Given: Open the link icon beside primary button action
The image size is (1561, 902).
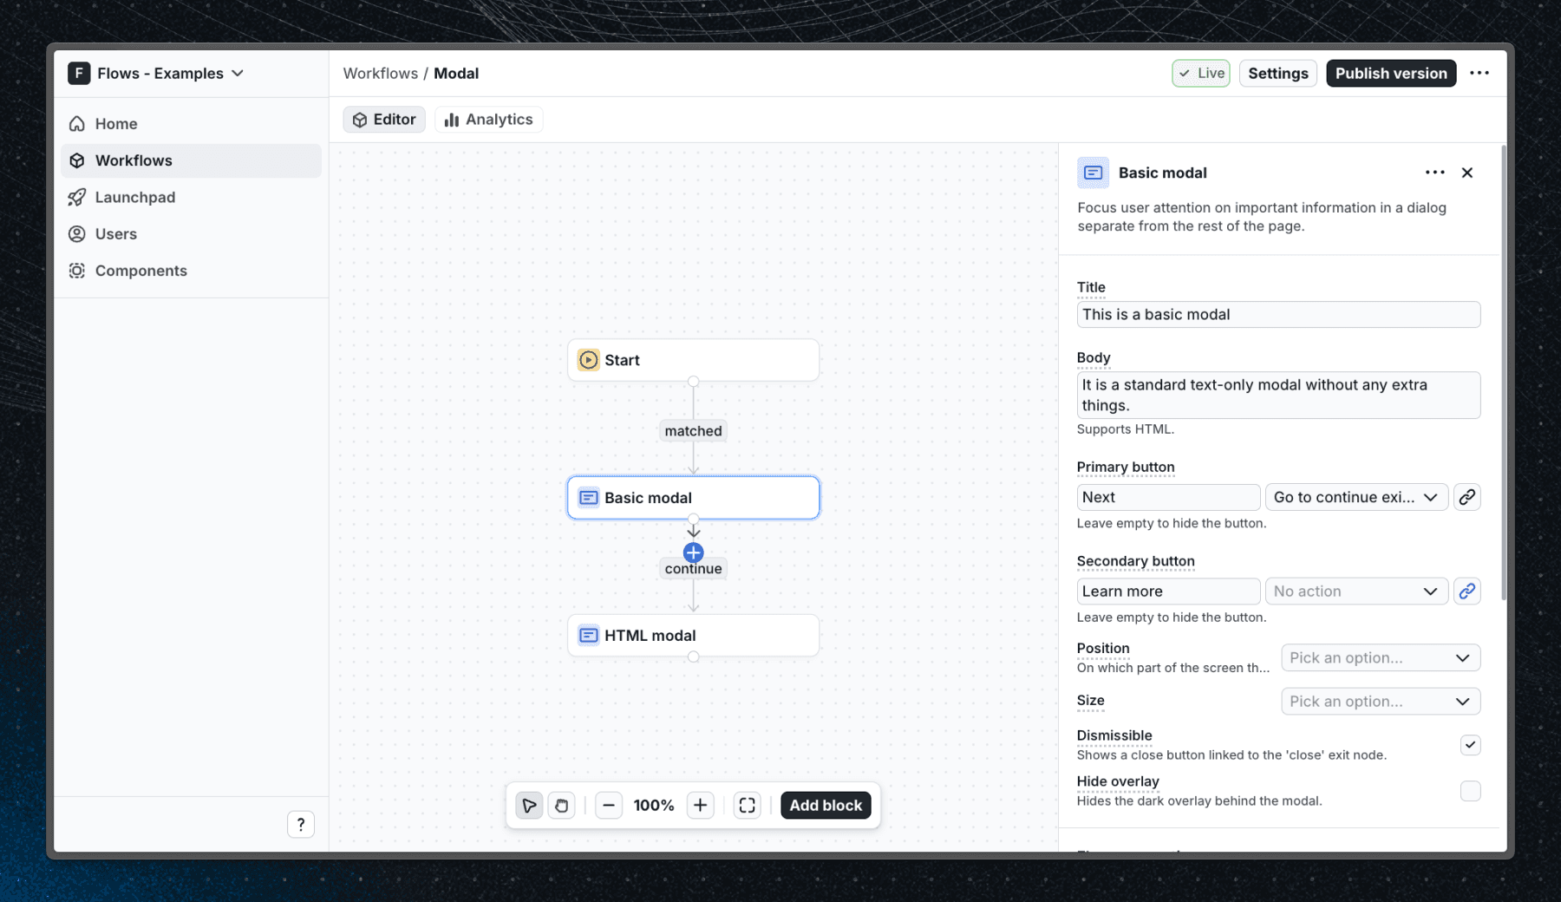Looking at the screenshot, I should pyautogui.click(x=1467, y=497).
